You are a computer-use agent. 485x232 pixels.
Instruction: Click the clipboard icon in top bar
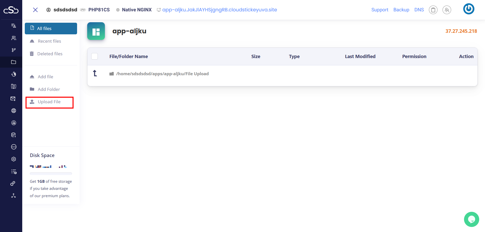pos(433,10)
